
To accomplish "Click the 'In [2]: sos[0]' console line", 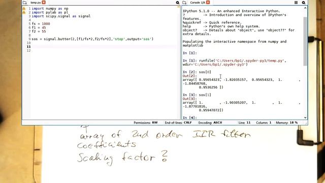I will click(197, 72).
